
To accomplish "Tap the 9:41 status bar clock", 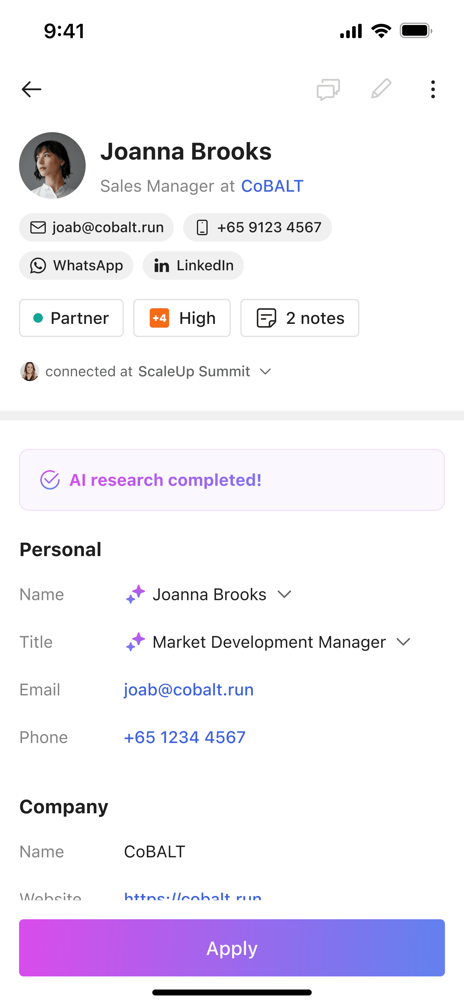I will (x=64, y=31).
